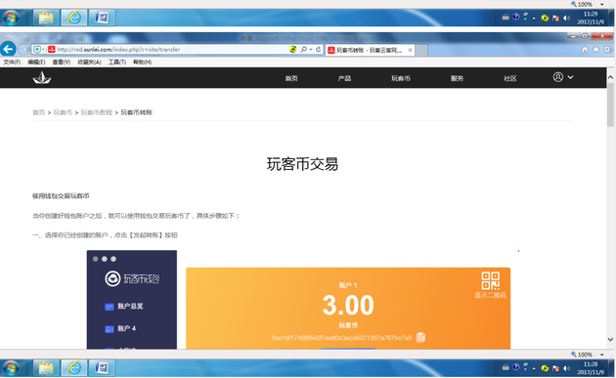Click the site logo in the black header
Image resolution: width=616 pixels, height=378 pixels.
pos(42,78)
